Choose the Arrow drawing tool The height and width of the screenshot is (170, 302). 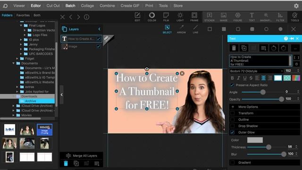[x=181, y=29]
